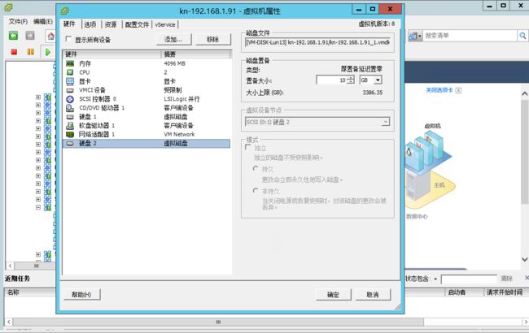Select the 硬盘 1 row
Viewport: 529px width, 333px height.
tap(146, 116)
